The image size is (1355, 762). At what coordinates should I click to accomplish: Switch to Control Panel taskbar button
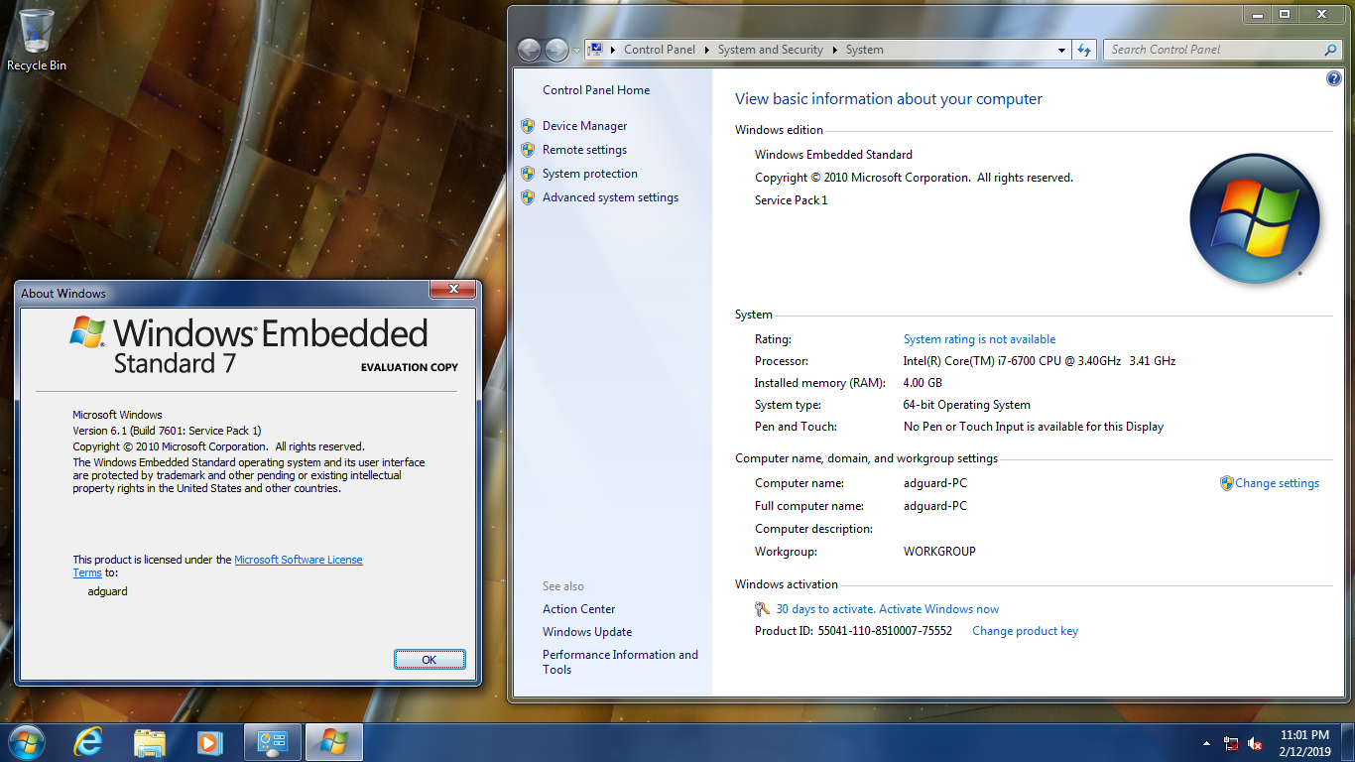click(273, 742)
